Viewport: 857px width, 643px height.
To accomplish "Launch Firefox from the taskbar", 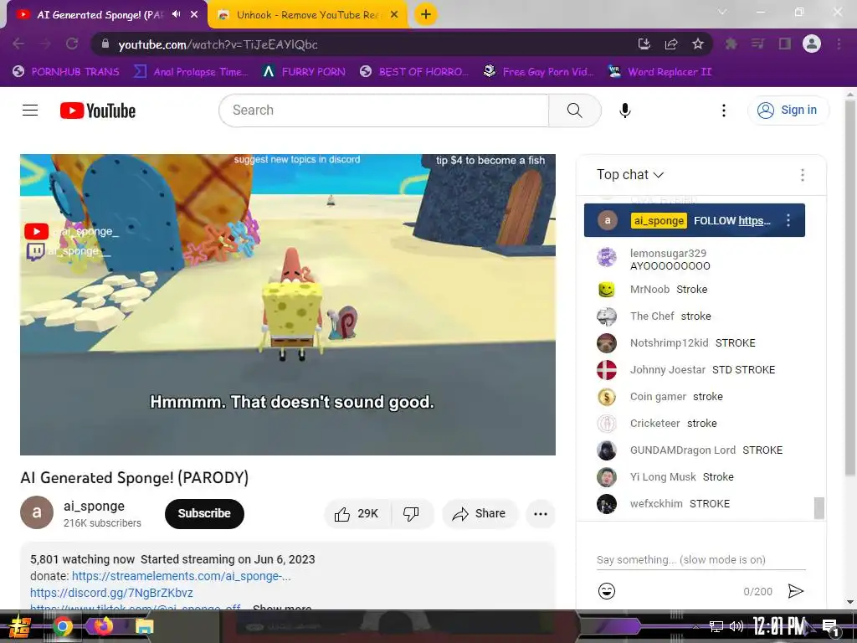I will pos(103,626).
